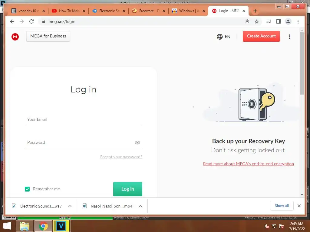This screenshot has height=232, width=310.
Task: Uncheck the Remember me checkbox
Action: 27,189
